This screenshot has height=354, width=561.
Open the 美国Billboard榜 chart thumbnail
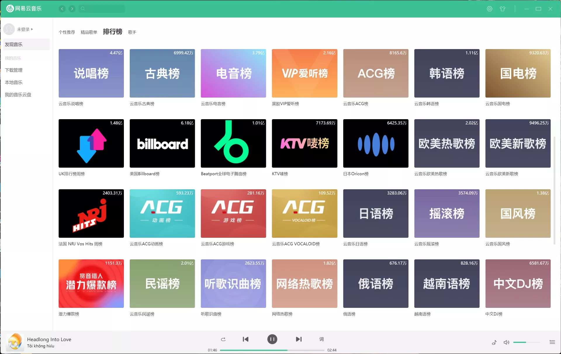point(162,143)
